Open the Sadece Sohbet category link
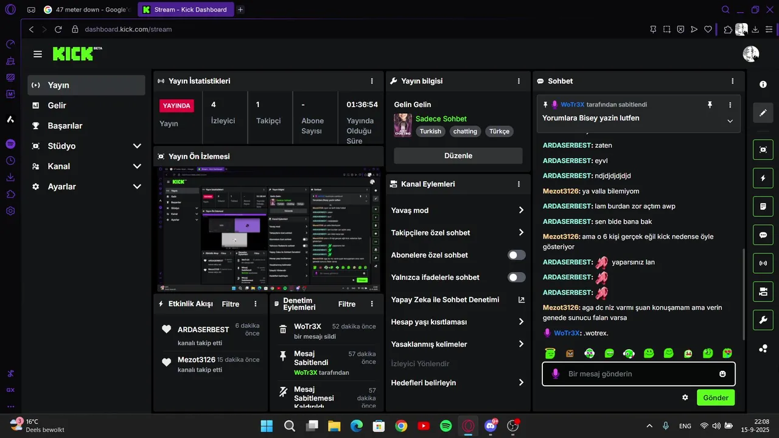Viewport: 779px width, 438px height. coord(441,119)
